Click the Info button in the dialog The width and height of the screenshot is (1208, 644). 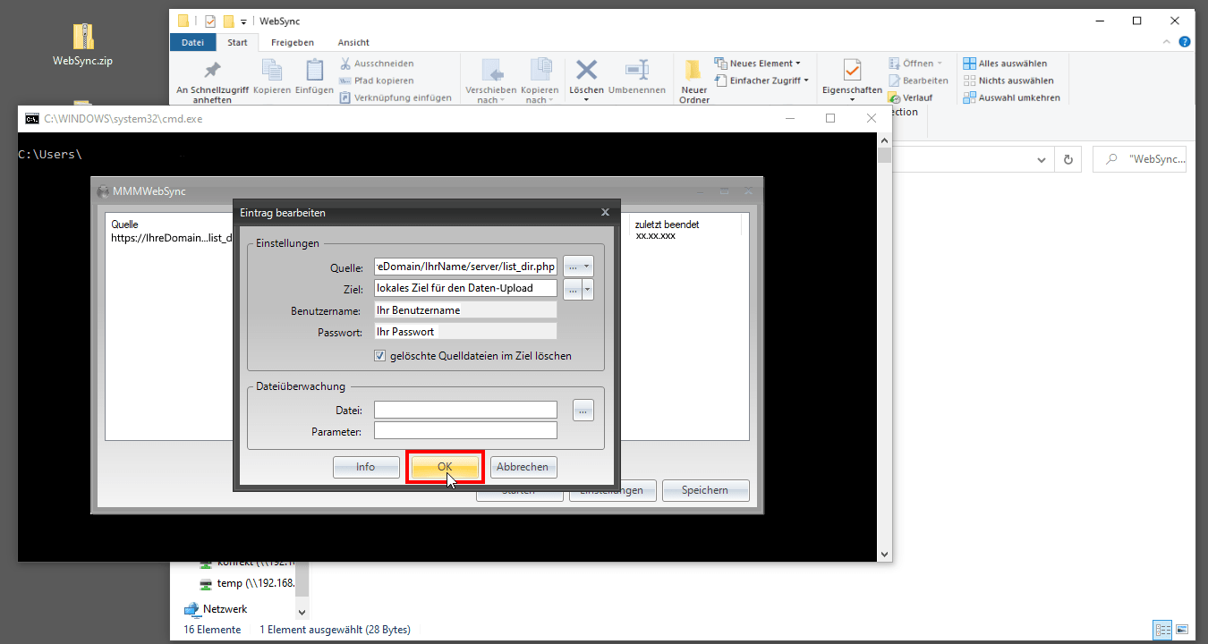tap(366, 467)
